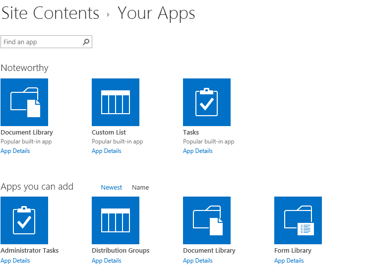Open App Details for Administrator Tasks

tap(15, 261)
